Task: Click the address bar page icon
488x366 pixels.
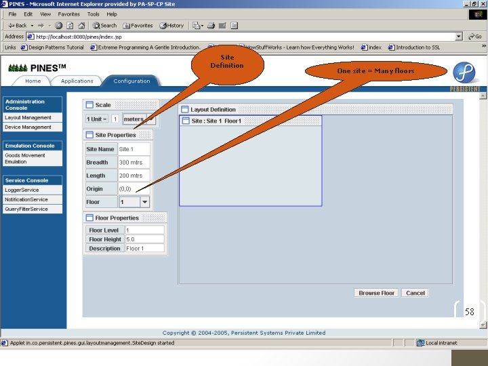Action: point(30,37)
